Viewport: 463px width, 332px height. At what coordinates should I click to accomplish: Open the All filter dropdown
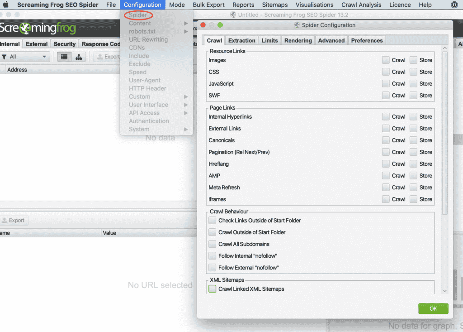pyautogui.click(x=25, y=57)
